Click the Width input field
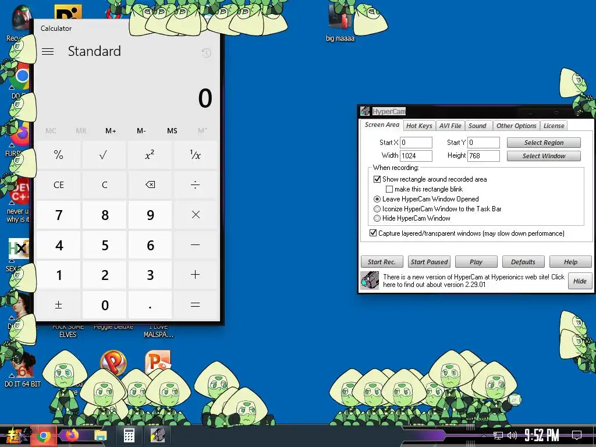The image size is (596, 447). tap(416, 156)
